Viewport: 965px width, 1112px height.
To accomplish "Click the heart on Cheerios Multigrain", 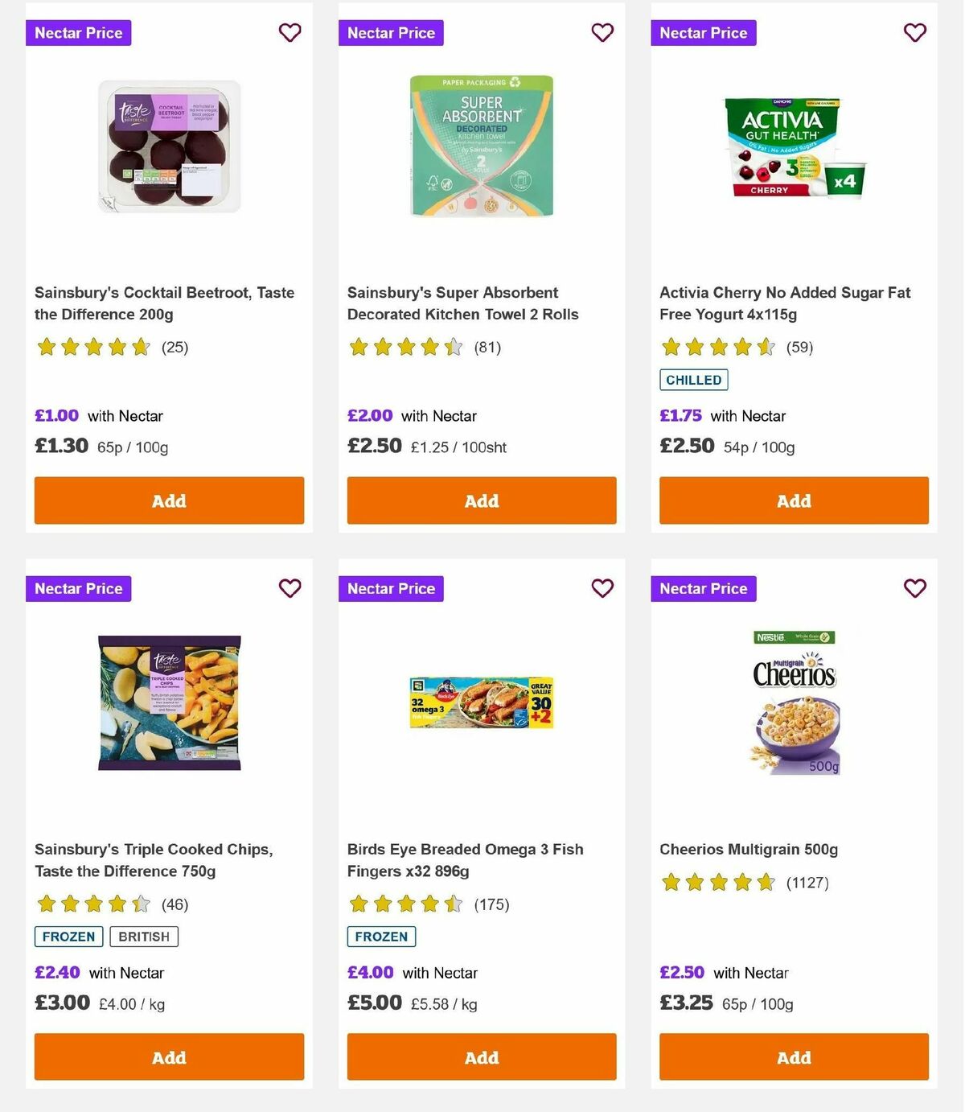I will point(914,588).
